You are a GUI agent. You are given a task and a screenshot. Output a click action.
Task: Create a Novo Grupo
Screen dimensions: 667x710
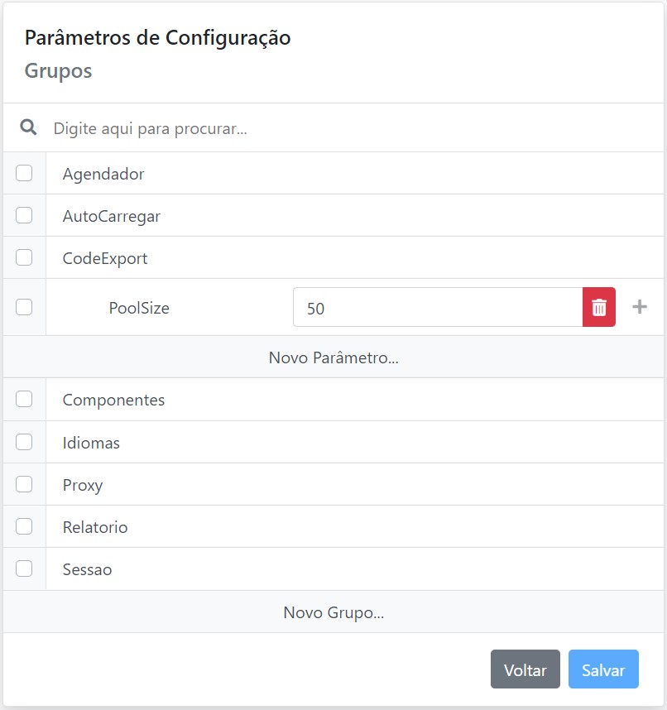(x=333, y=612)
